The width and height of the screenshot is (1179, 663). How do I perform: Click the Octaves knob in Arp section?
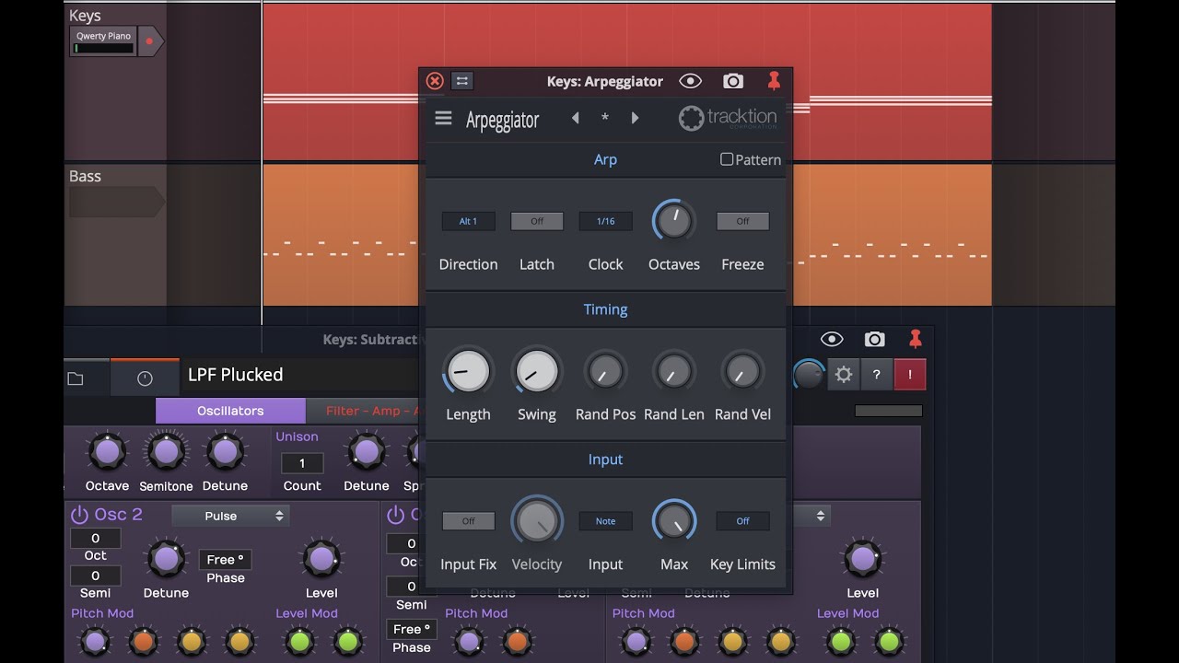coord(674,221)
